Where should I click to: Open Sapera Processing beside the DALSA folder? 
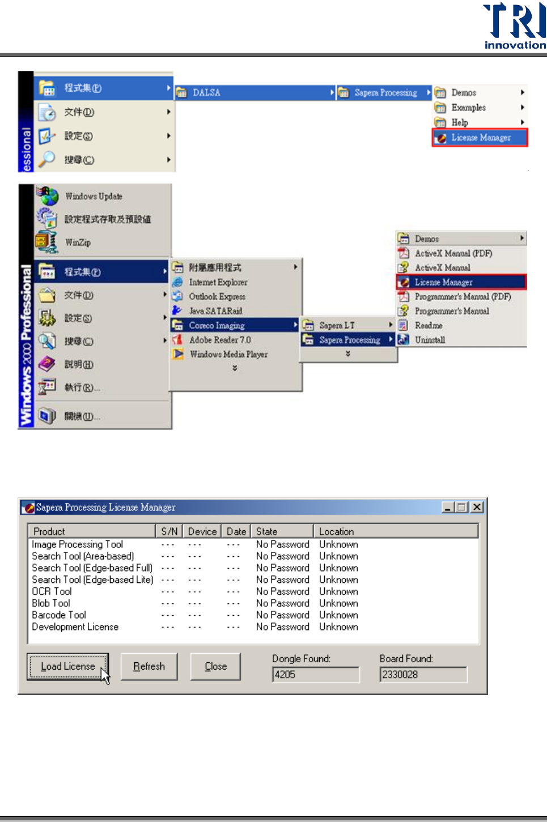[x=384, y=92]
